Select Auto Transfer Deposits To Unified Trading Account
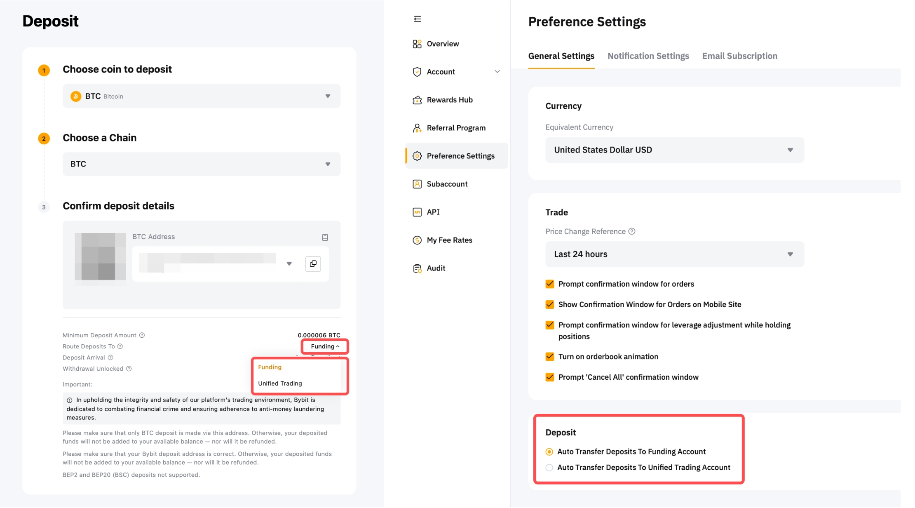The image size is (915, 508). 549,468
